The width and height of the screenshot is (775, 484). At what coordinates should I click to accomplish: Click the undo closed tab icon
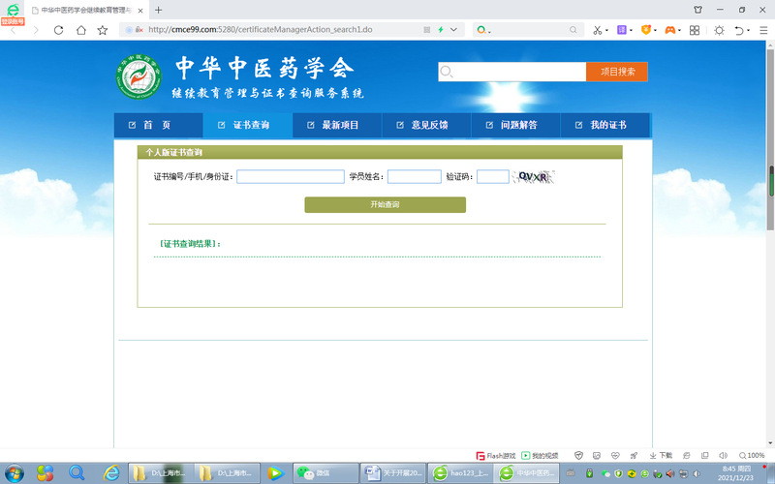[739, 30]
